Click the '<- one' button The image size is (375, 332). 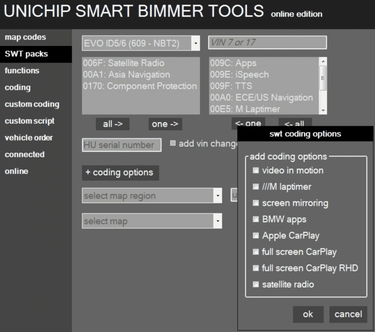click(248, 123)
